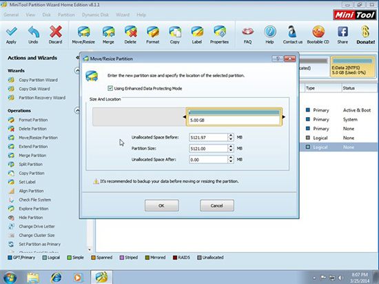Open the Partition menu
The image size is (379, 284).
(x=66, y=15)
